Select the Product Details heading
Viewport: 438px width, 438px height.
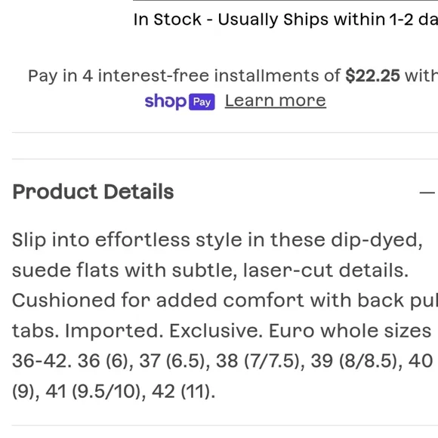click(x=93, y=192)
